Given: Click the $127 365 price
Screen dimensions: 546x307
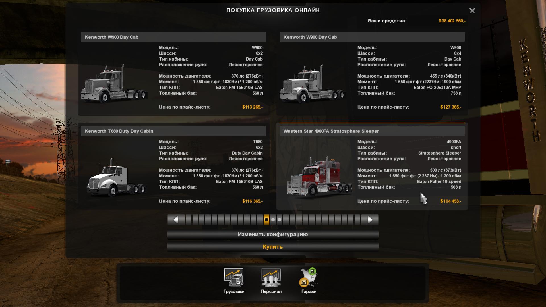Looking at the screenshot, I should pyautogui.click(x=451, y=107).
